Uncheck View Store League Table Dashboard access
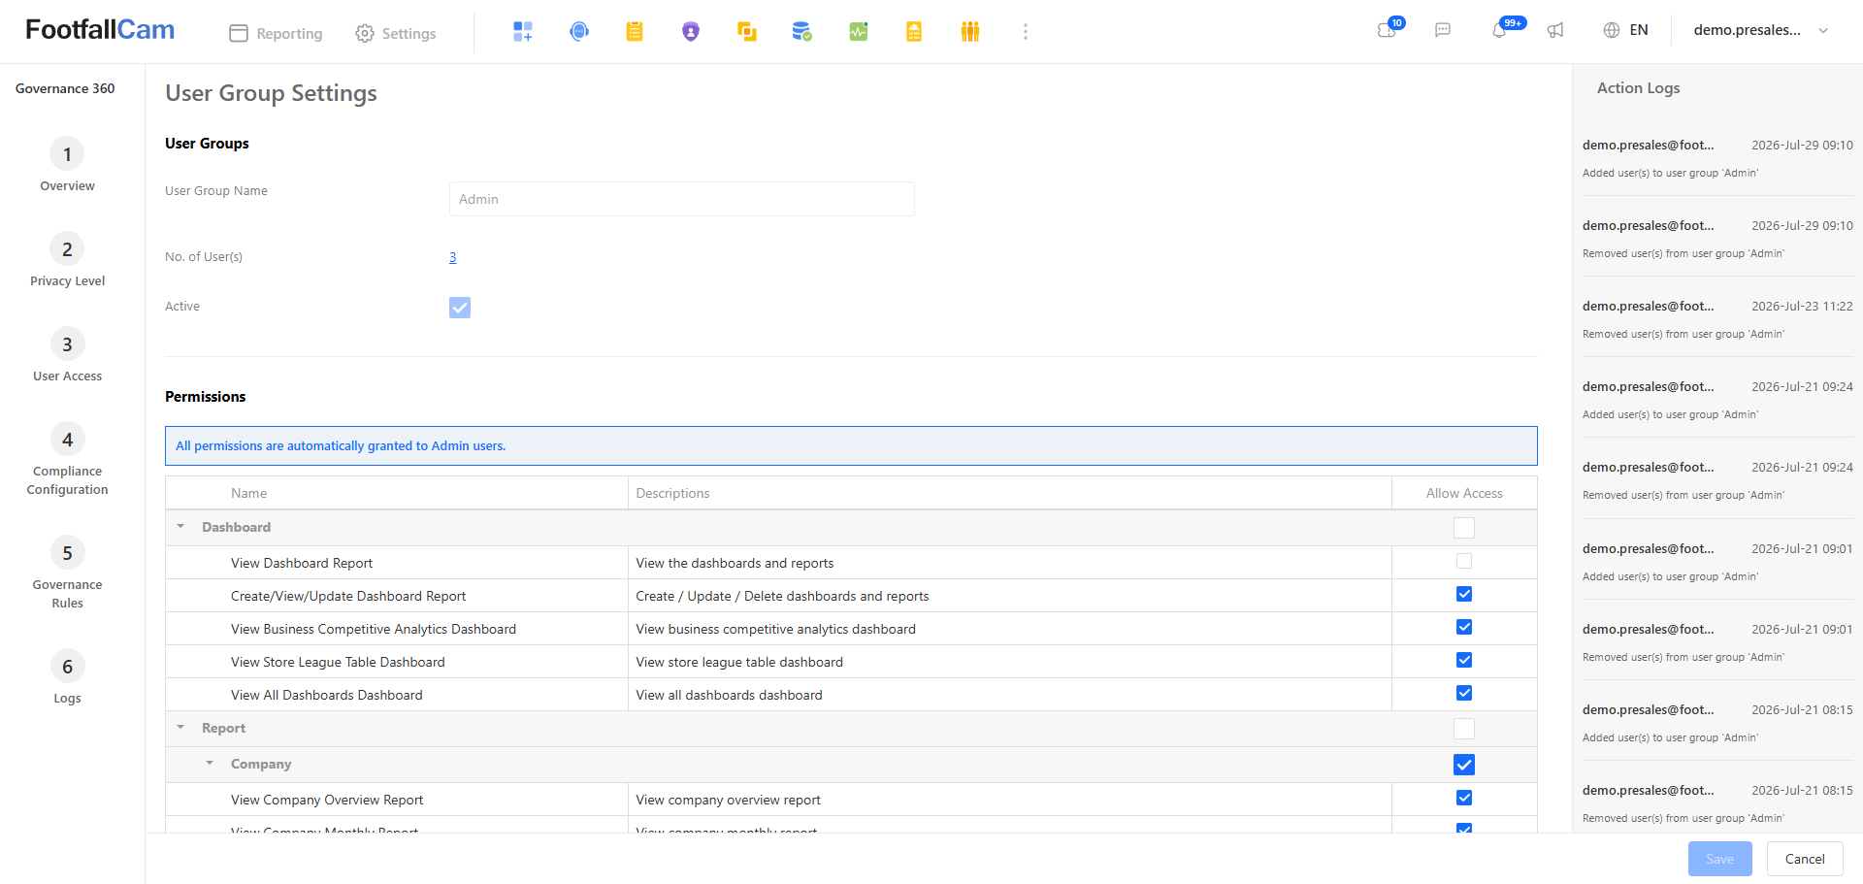Viewport: 1863px width, 884px height. (x=1464, y=660)
